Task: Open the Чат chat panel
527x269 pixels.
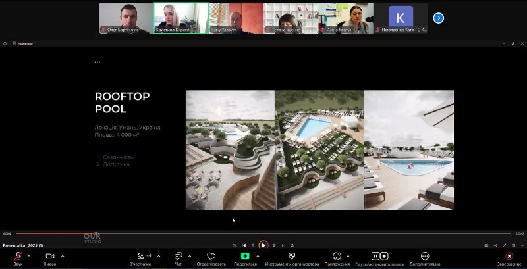Action: [178, 259]
